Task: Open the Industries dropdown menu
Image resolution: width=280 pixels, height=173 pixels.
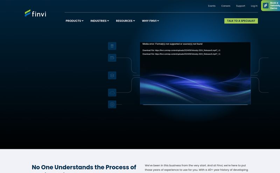Action: 99,21
